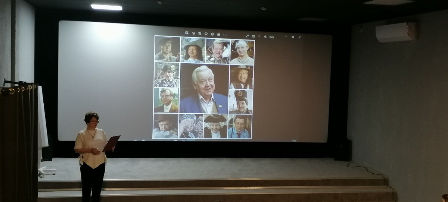Click the displayed portrait collage image
This screenshot has height=202, width=448.
[204, 88]
